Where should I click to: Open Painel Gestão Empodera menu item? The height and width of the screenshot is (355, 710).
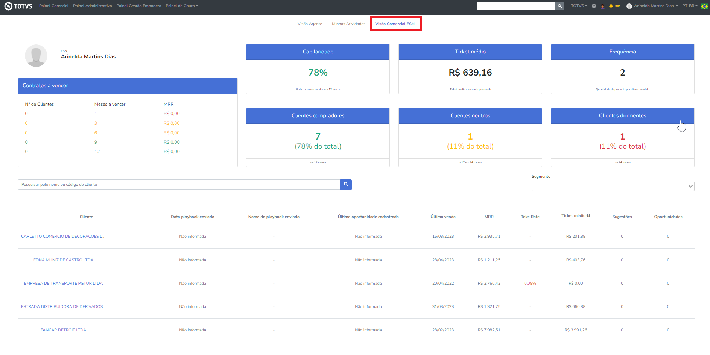click(x=139, y=6)
